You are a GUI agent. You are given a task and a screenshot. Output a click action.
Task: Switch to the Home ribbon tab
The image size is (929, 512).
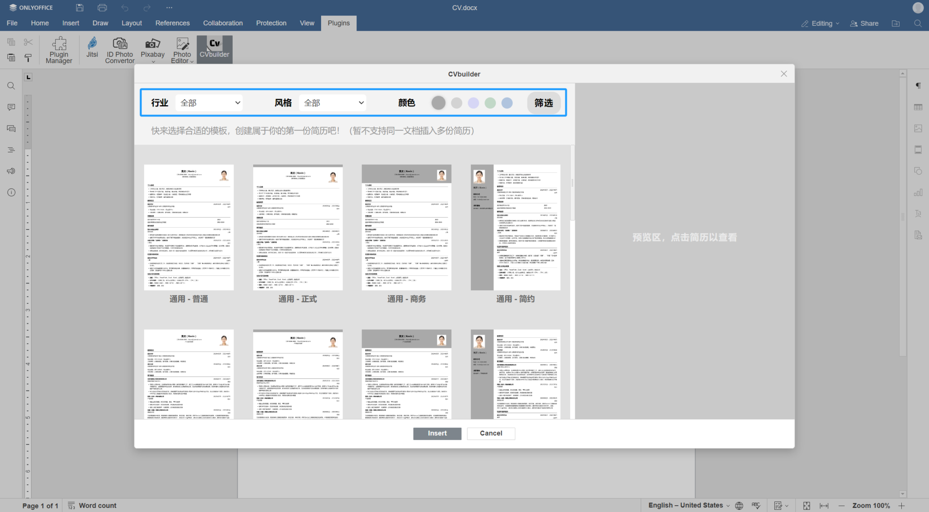point(39,23)
